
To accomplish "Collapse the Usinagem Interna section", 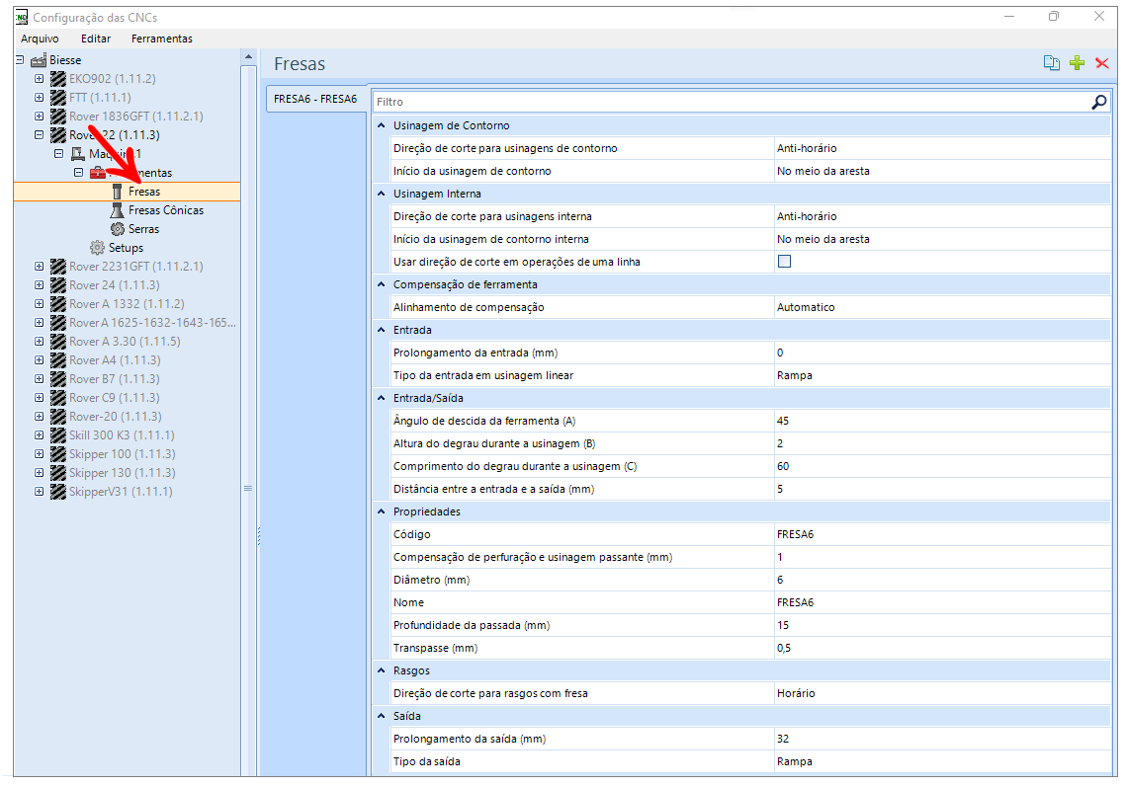I will point(382,194).
